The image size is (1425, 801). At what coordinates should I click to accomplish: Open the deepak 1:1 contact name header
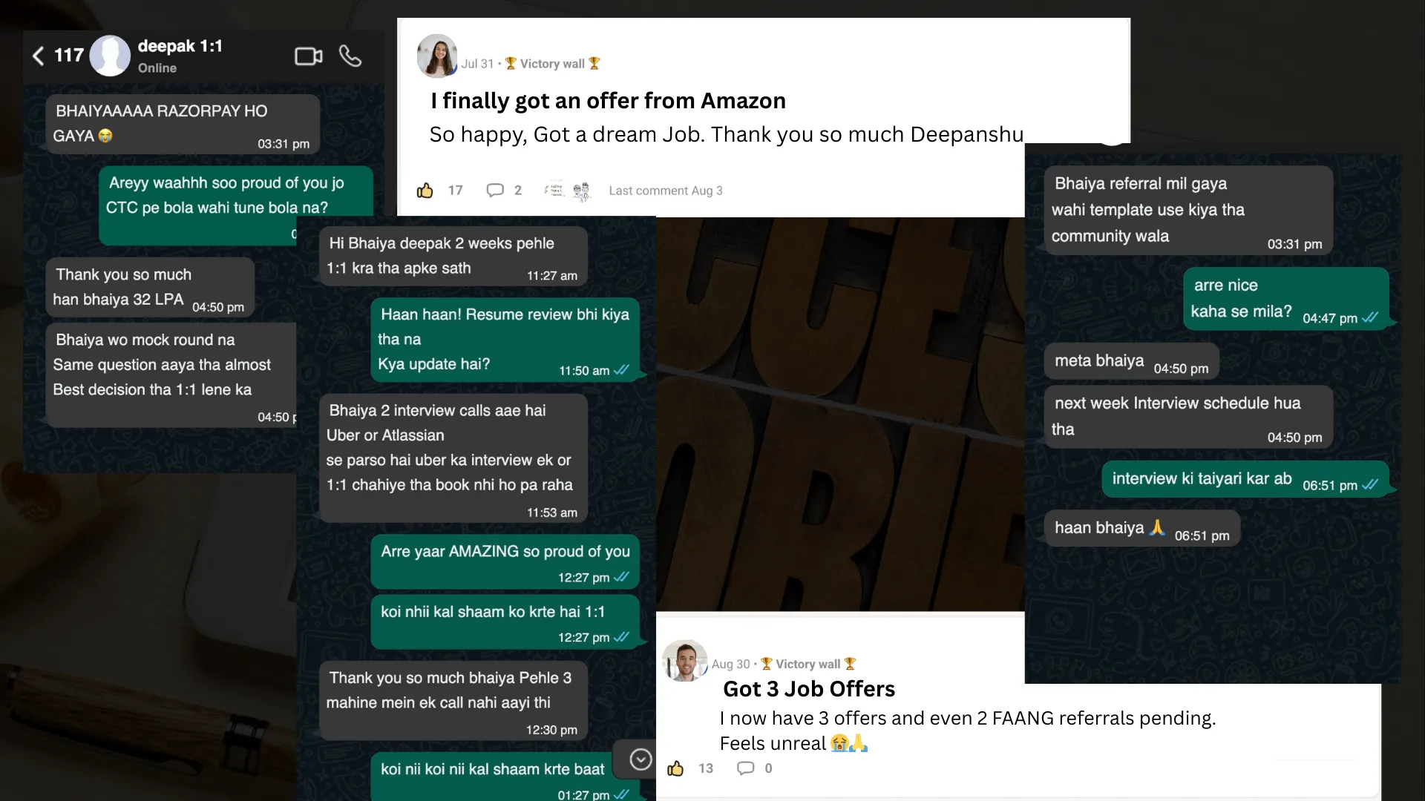coord(180,46)
